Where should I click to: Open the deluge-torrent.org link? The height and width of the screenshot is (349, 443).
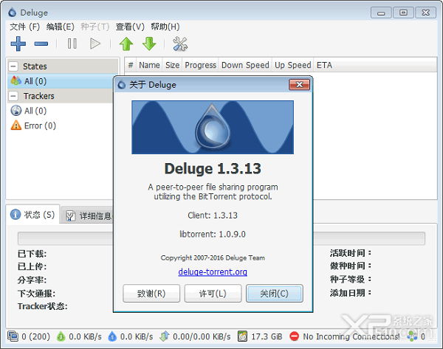(x=213, y=272)
